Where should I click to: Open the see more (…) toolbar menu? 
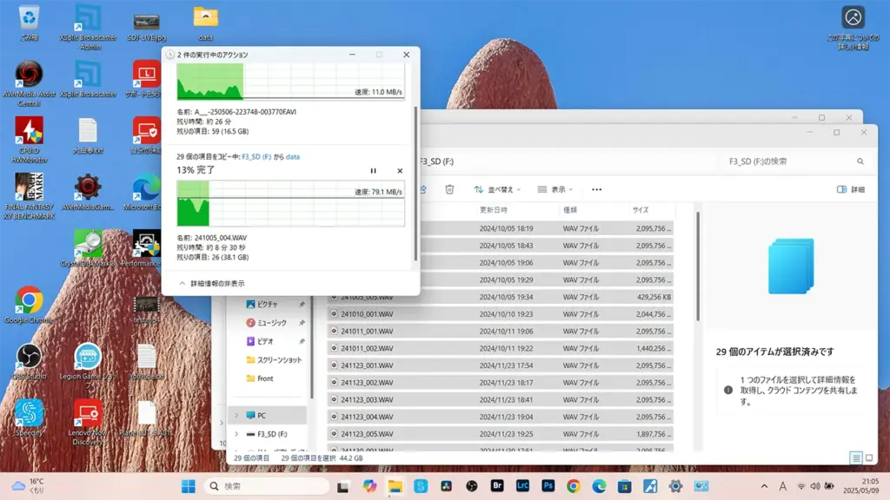(x=596, y=189)
